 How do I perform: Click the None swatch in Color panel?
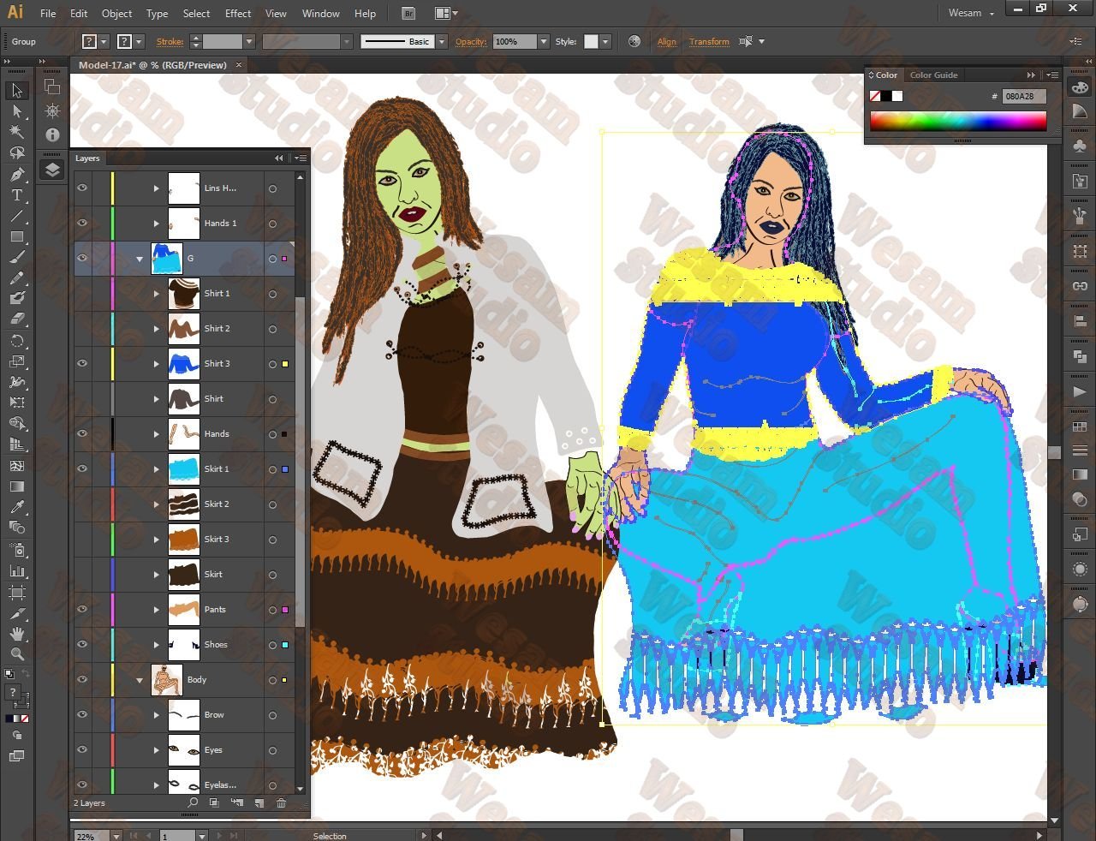[875, 97]
